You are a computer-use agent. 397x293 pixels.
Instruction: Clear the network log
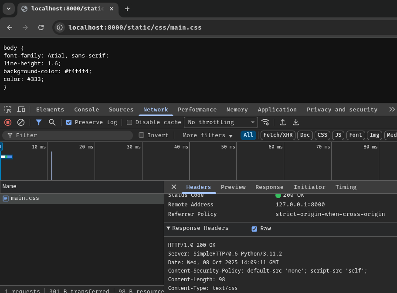point(20,122)
